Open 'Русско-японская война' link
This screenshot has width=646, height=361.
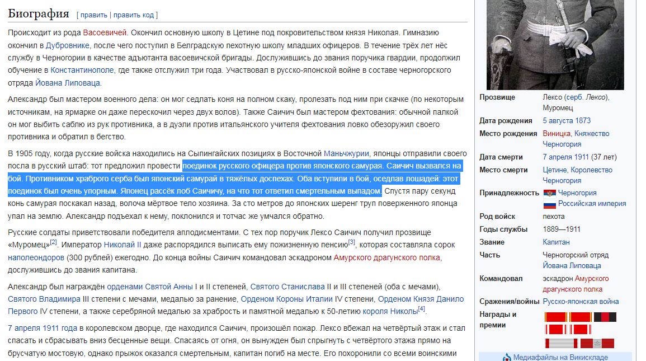point(581,302)
